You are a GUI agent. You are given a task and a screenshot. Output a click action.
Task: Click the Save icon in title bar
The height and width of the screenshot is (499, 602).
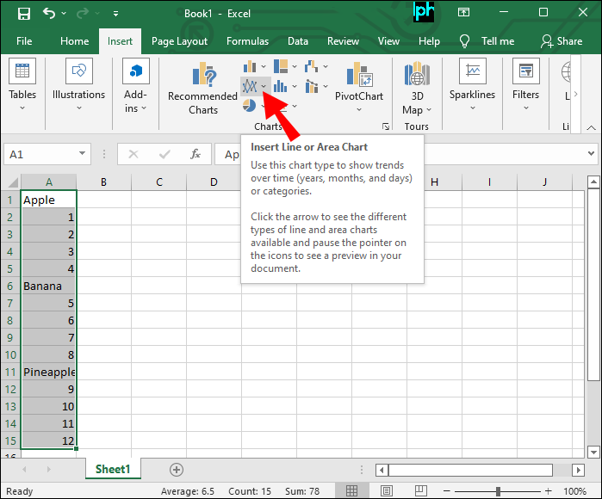click(23, 14)
